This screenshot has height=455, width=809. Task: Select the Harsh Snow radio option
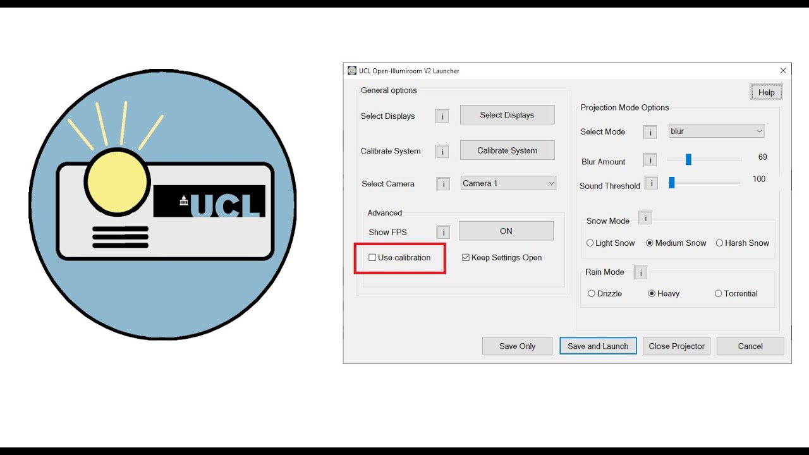719,243
